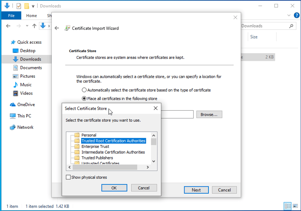Open the recent locations dropdown in Explorer
Screen dimensions: 301x211
[27, 26]
